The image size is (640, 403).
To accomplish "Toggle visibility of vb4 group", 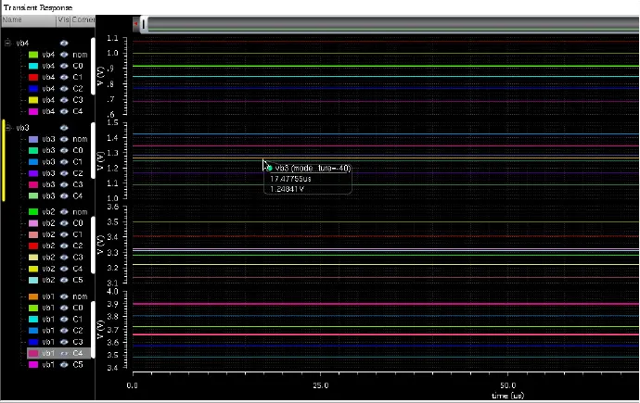I will 64,44.
